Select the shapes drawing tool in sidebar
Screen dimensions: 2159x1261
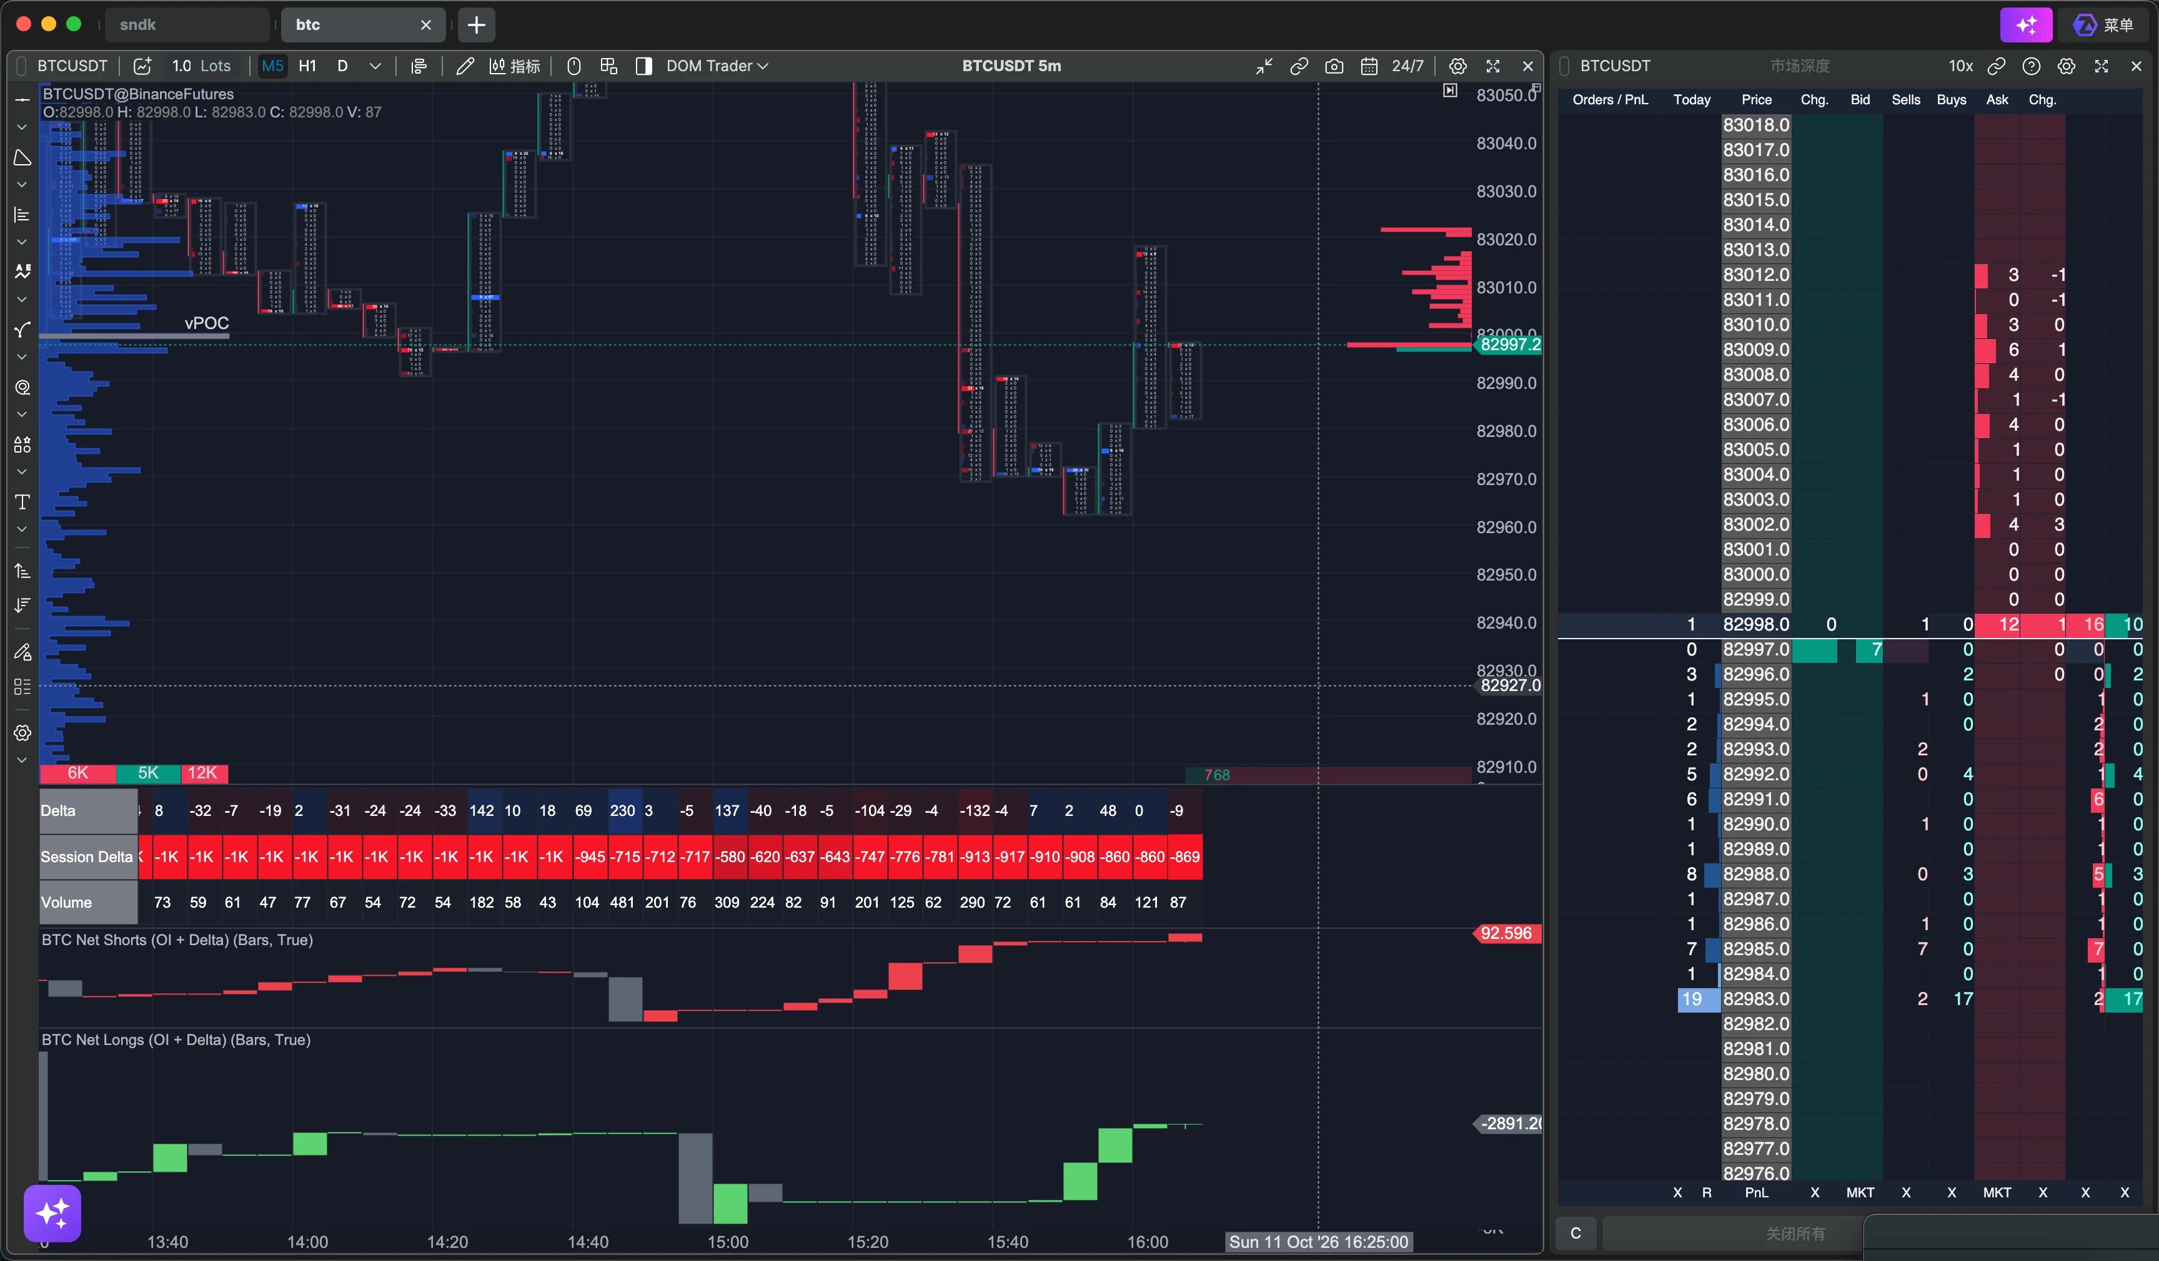point(22,159)
